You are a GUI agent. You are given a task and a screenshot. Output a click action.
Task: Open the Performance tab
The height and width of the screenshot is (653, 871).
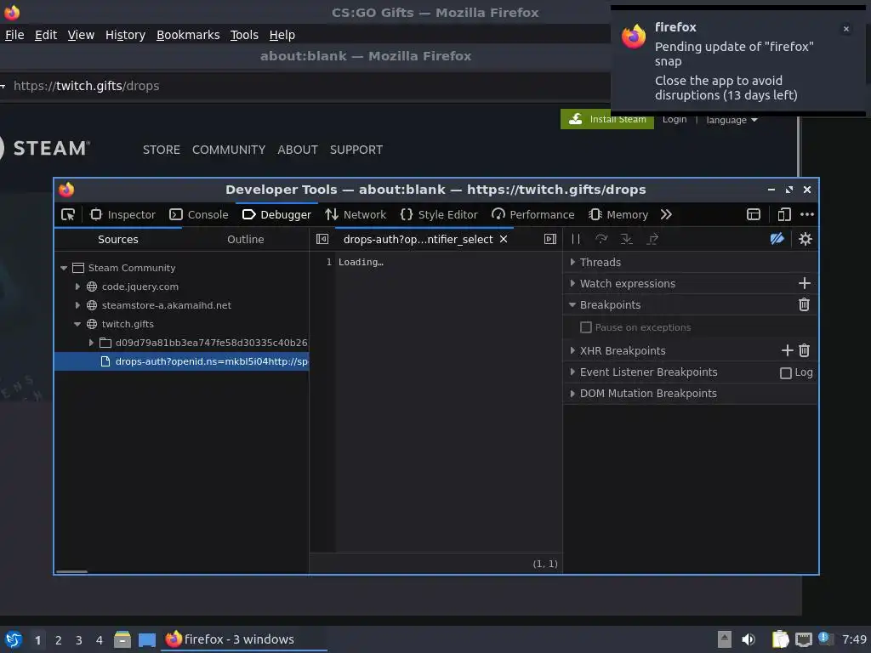[x=533, y=215]
